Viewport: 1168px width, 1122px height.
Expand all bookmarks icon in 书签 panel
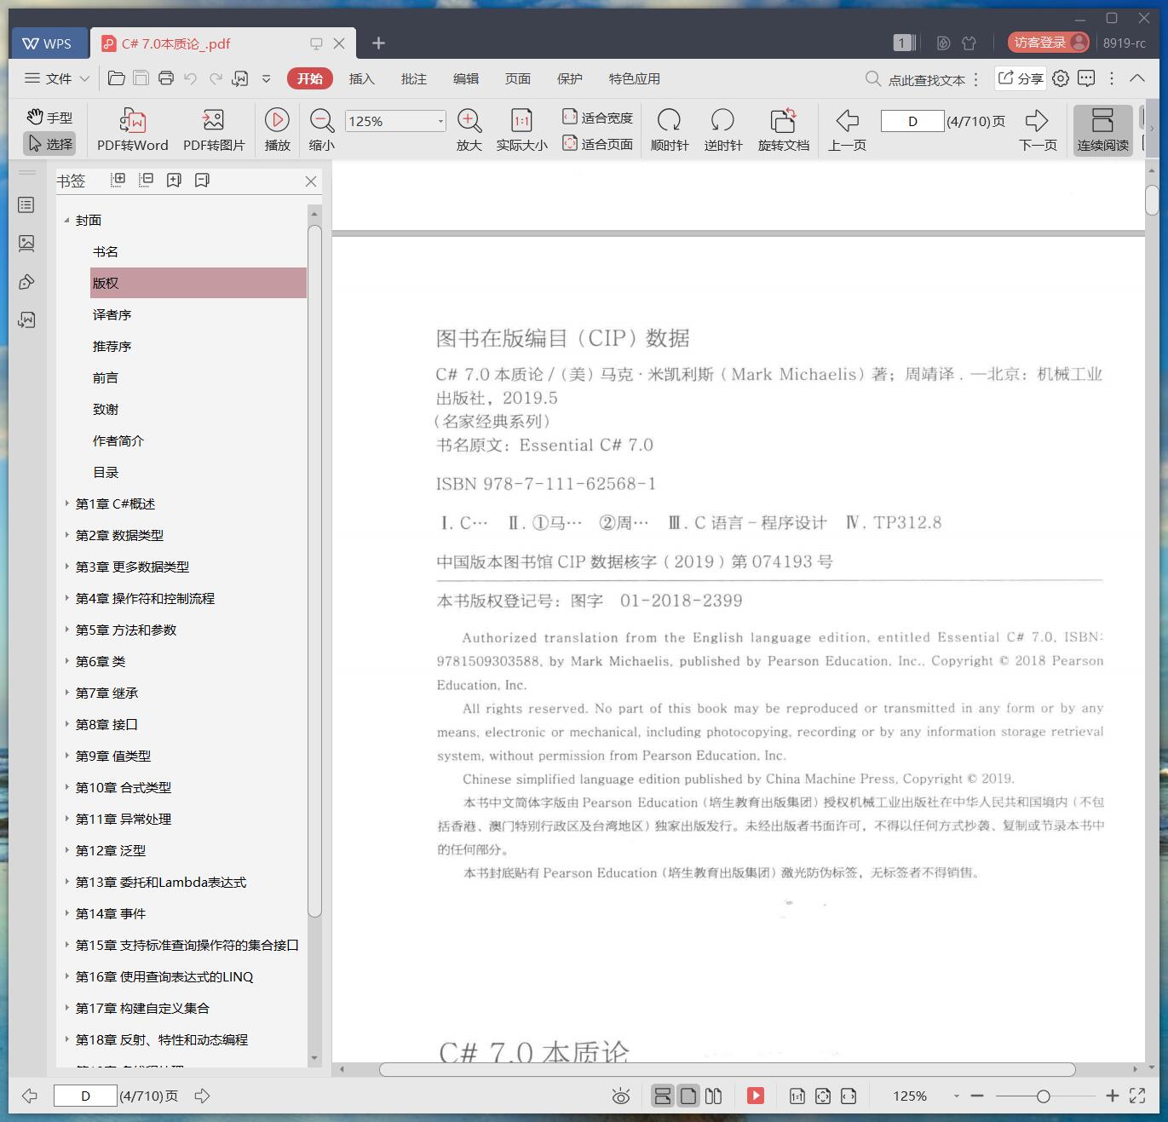tap(118, 180)
